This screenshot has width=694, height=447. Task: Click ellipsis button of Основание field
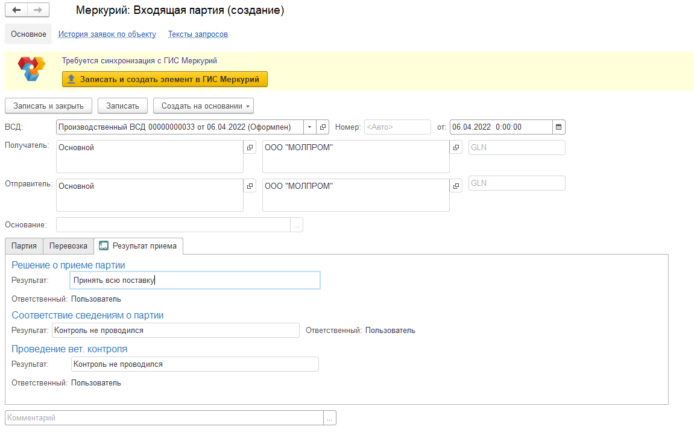[297, 225]
